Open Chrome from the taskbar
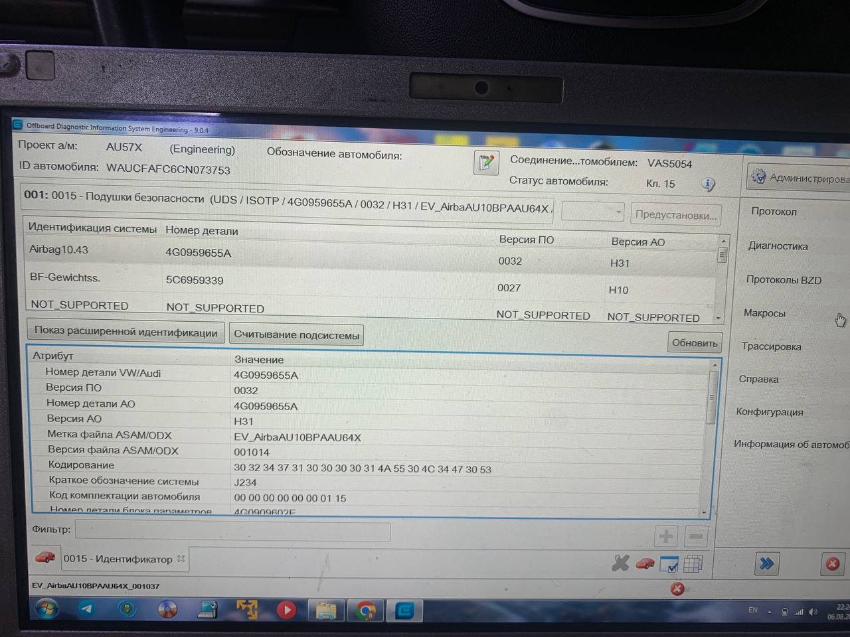Viewport: 850px width, 637px height. 365,610
